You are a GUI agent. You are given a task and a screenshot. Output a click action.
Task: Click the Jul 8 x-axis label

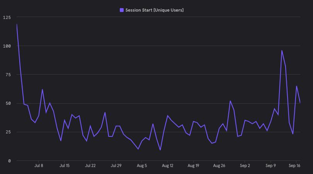point(39,165)
